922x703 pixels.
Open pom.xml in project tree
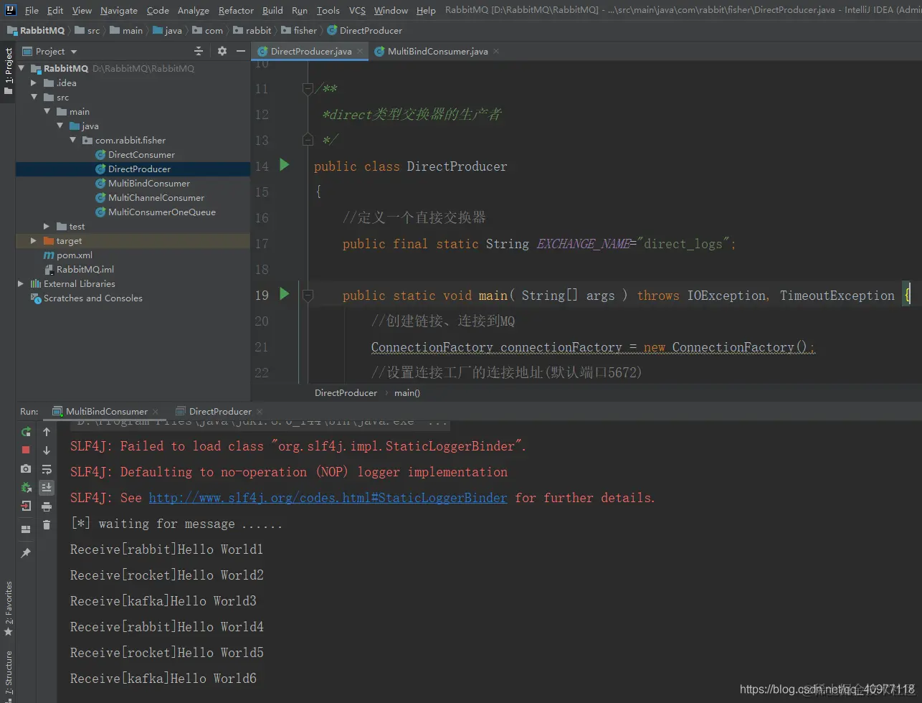point(74,255)
